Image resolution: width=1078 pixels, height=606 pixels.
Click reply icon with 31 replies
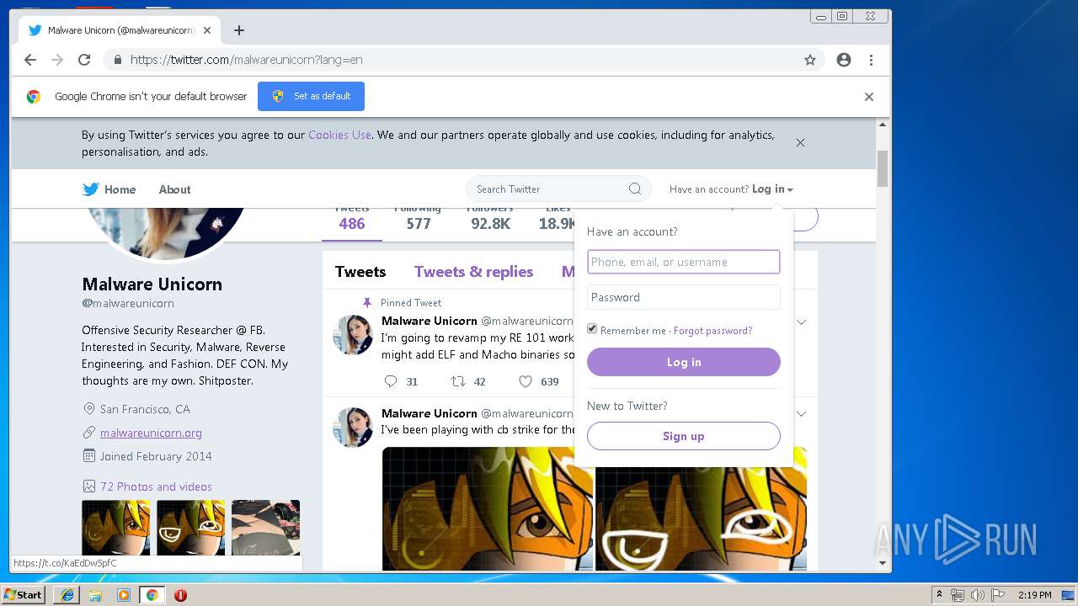pyautogui.click(x=391, y=381)
